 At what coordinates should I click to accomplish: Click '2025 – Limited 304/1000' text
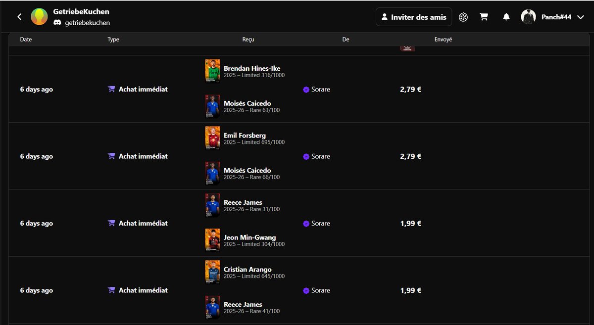[x=254, y=244]
